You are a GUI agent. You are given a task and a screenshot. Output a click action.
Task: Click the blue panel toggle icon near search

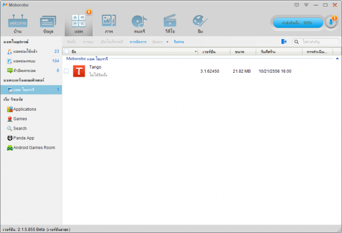tap(284, 42)
